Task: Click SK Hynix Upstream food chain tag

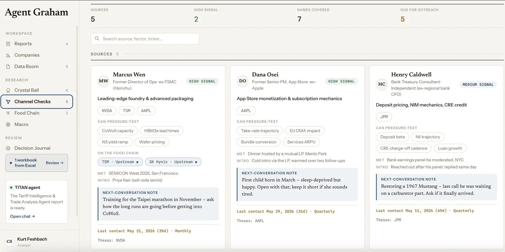Action: click(x=173, y=162)
